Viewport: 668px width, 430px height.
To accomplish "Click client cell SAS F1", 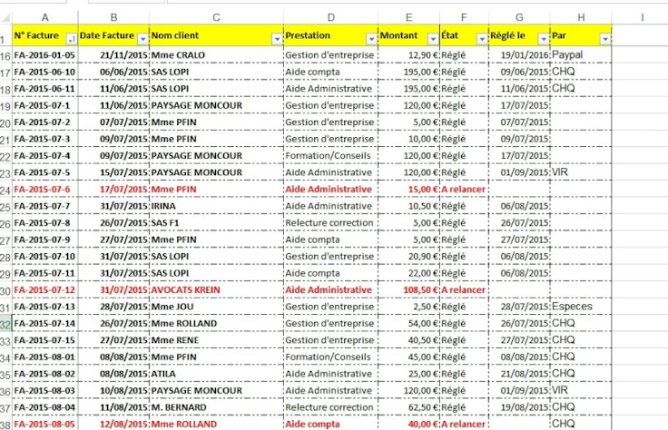I will pos(216,222).
